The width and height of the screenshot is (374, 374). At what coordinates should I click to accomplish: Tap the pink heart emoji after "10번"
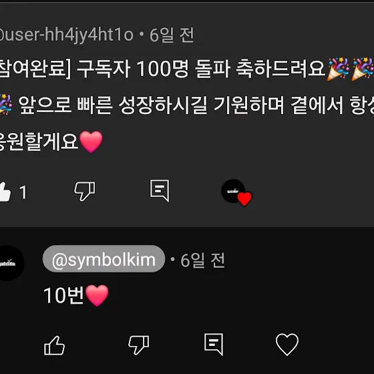[x=97, y=295]
